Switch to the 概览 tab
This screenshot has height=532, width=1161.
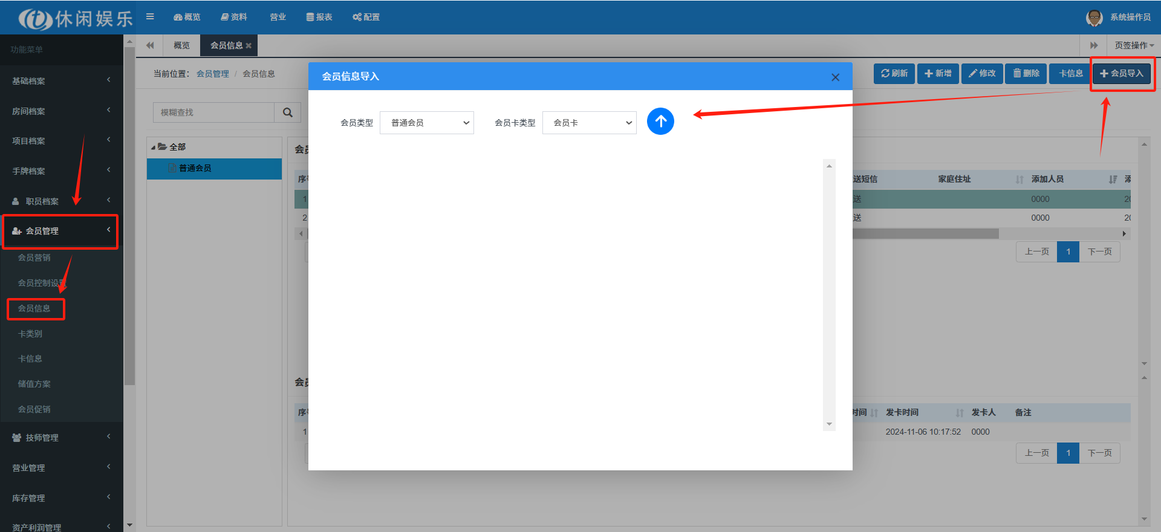[x=181, y=46]
